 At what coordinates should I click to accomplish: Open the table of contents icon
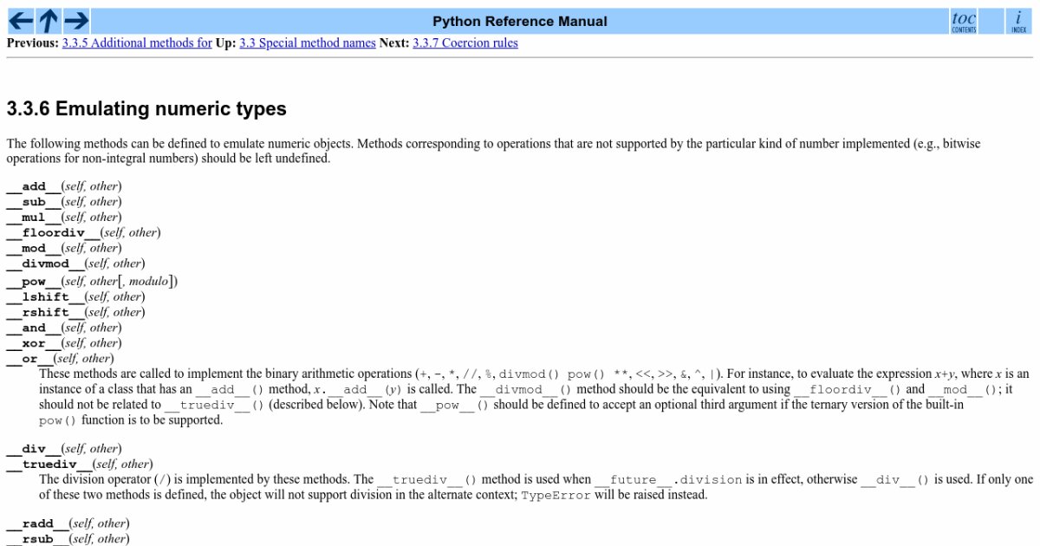coord(964,20)
